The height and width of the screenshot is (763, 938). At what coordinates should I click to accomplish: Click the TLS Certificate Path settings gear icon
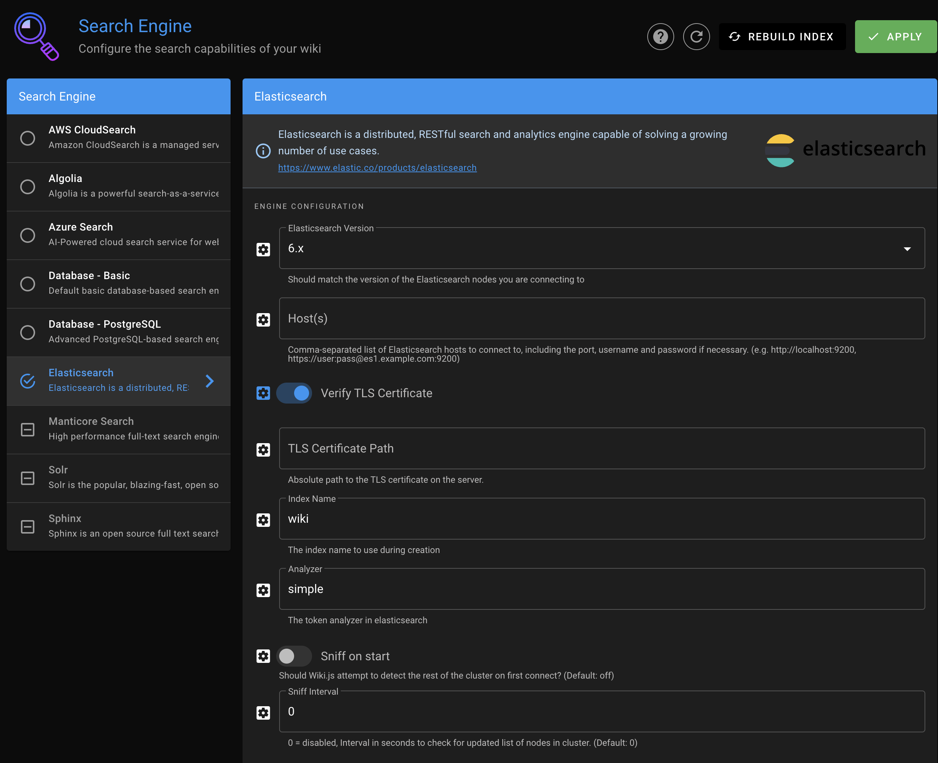click(263, 449)
